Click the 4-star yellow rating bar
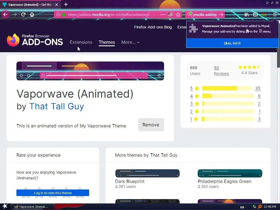This screenshot has height=210, width=280. pyautogui.click(x=228, y=96)
